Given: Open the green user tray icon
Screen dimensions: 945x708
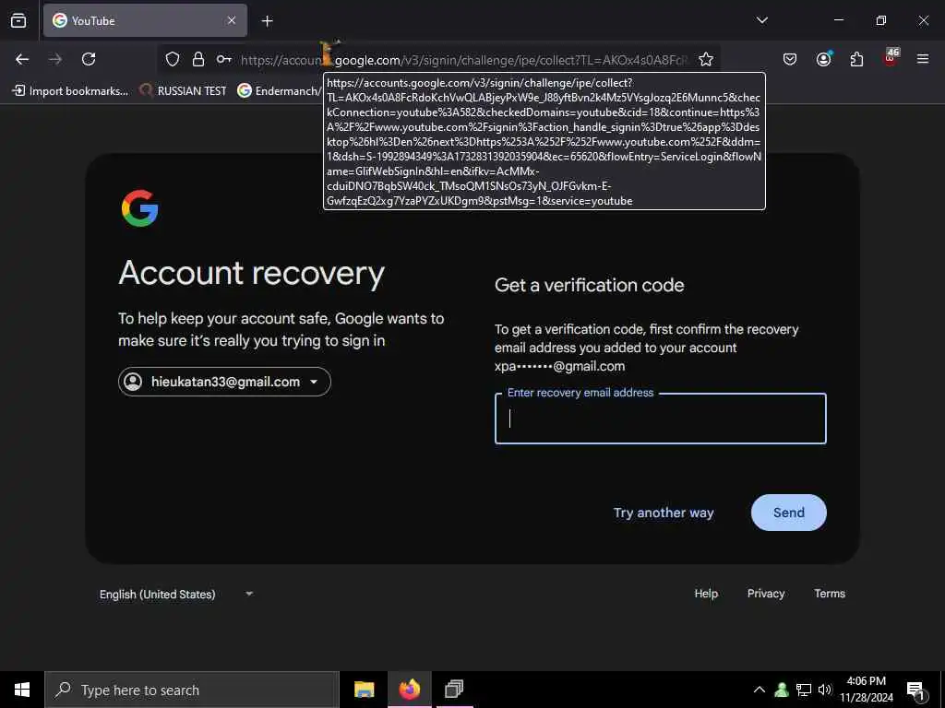Looking at the screenshot, I should click(x=782, y=690).
